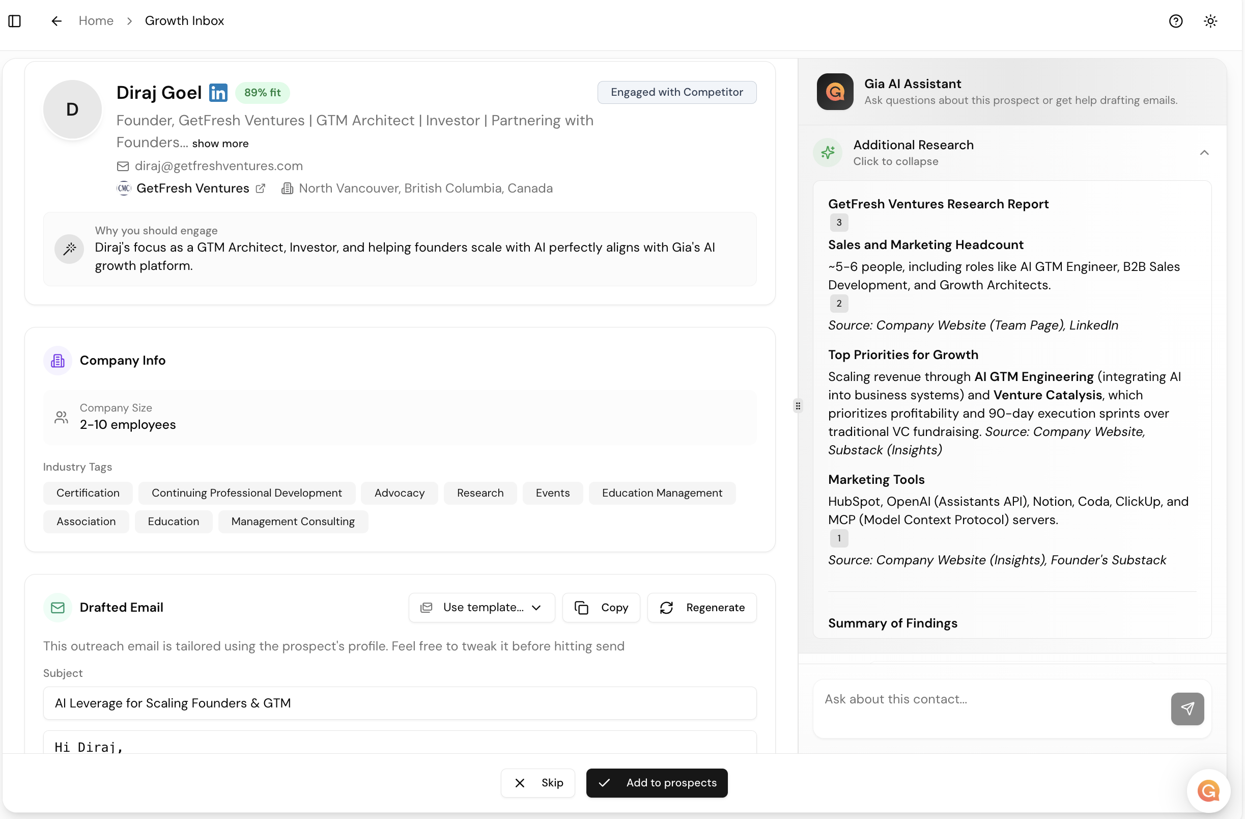The height and width of the screenshot is (819, 1245).
Task: Collapse the Additional Research section
Action: pyautogui.click(x=1204, y=152)
